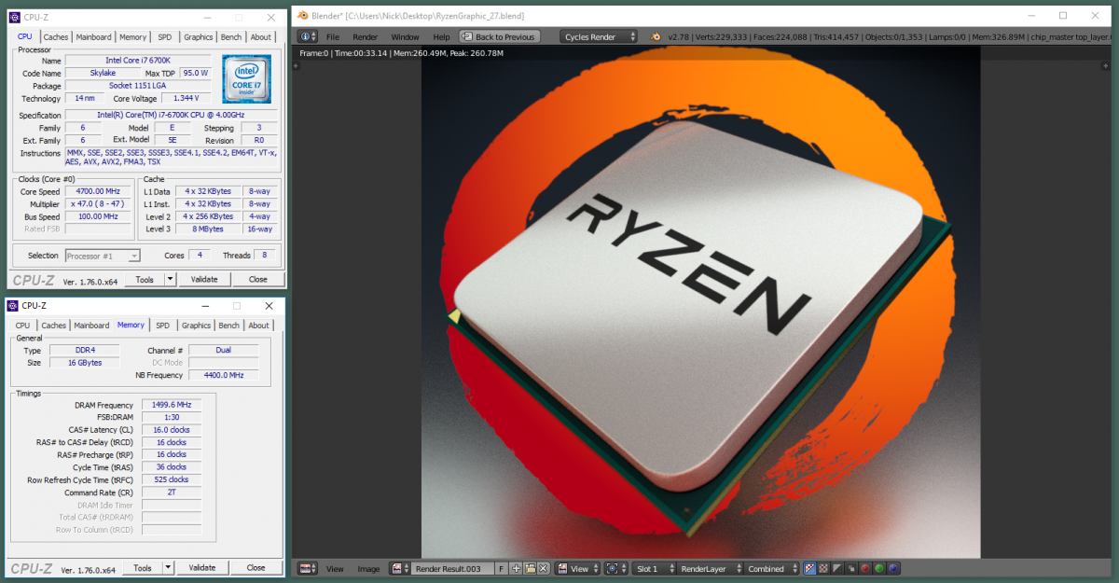Expand the Tools arrow in the CPU-Z memory window
The image size is (1119, 583).
[168, 567]
